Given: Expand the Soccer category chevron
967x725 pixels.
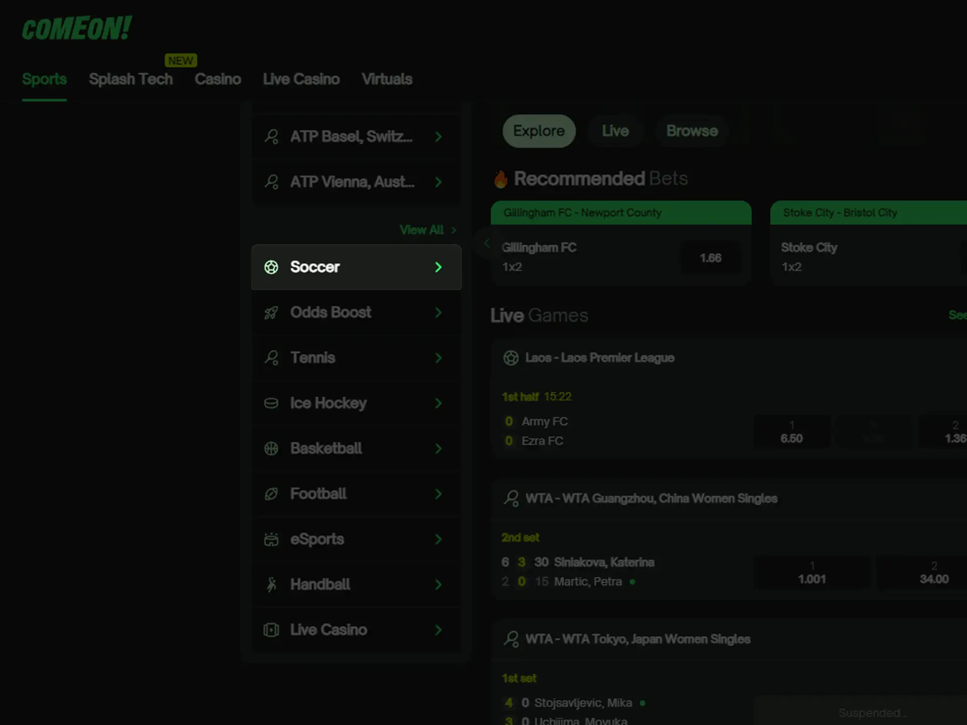Looking at the screenshot, I should 438,266.
